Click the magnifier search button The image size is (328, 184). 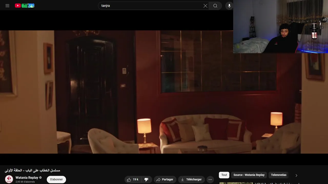coord(215,6)
